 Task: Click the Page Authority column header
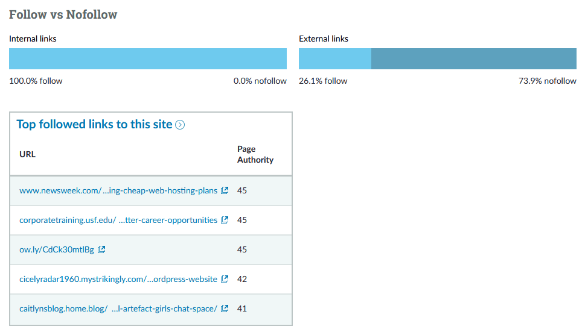[255, 154]
